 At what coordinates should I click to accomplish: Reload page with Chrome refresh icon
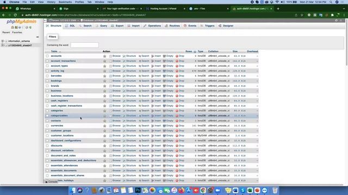15,15
